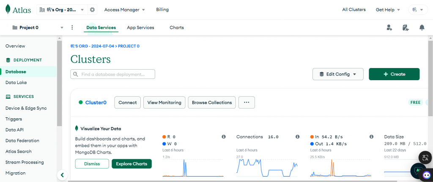Click info icon next to Connections

297,137
